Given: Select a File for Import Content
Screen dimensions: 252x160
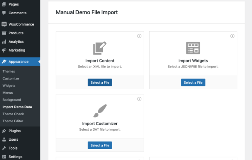Looking at the screenshot, I should [100, 83].
